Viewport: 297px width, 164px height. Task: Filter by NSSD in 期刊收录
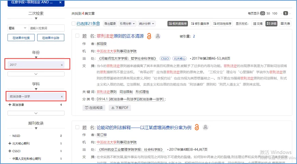tap(16, 136)
